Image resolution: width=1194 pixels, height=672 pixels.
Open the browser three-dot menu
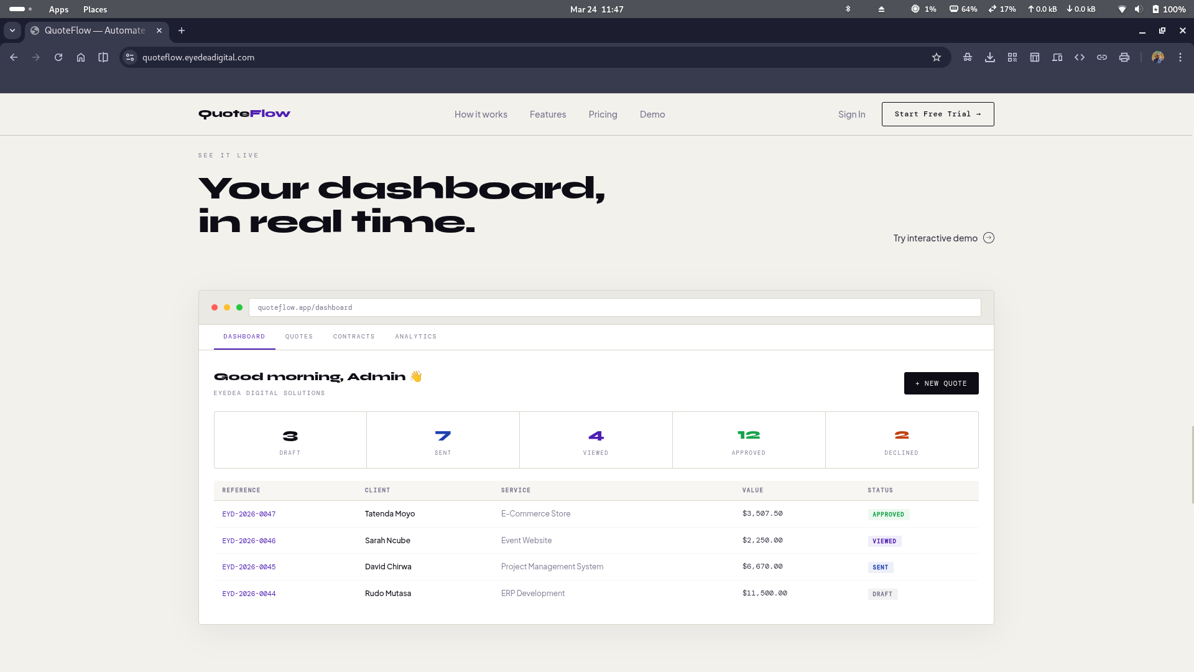(1180, 57)
